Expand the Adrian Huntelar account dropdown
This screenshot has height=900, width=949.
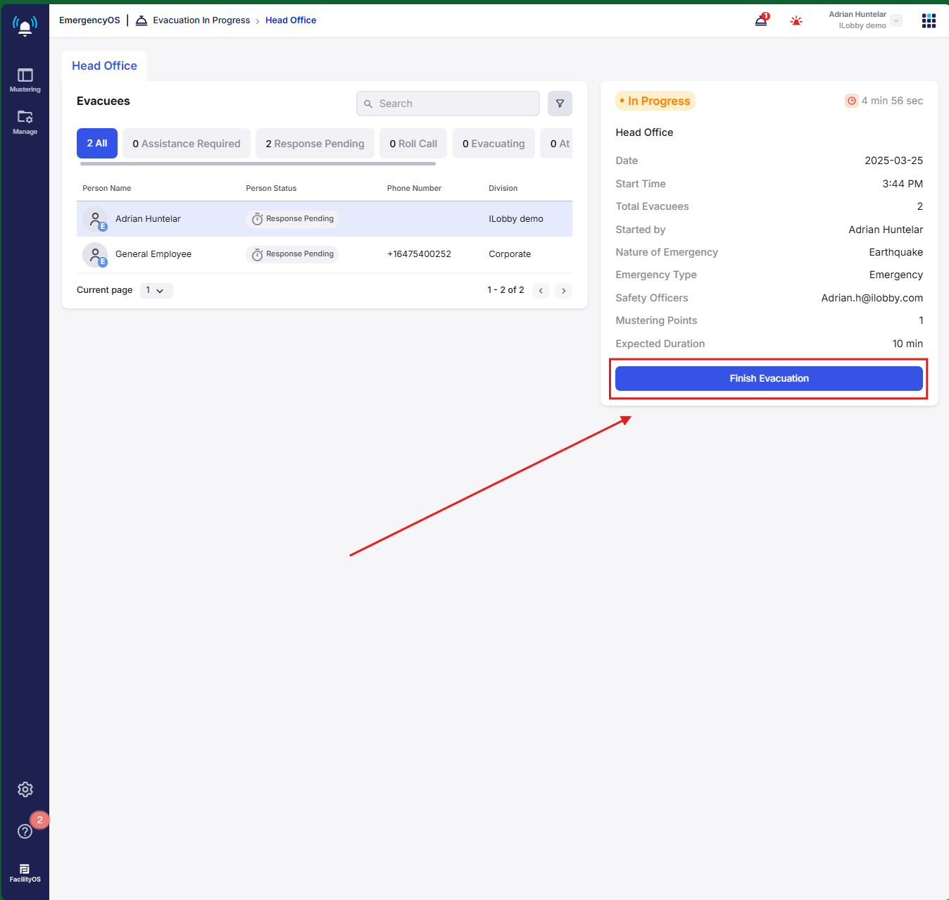(896, 20)
